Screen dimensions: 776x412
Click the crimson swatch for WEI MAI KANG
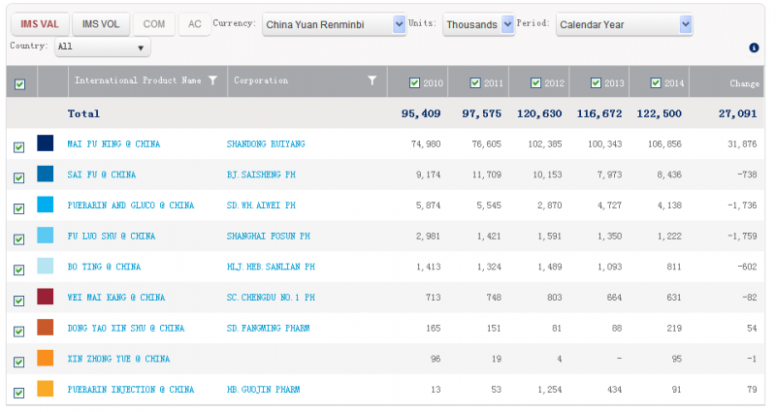click(45, 297)
